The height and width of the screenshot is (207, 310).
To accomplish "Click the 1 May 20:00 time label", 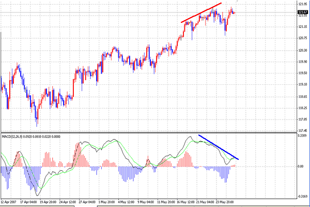I will (x=106, y=202).
